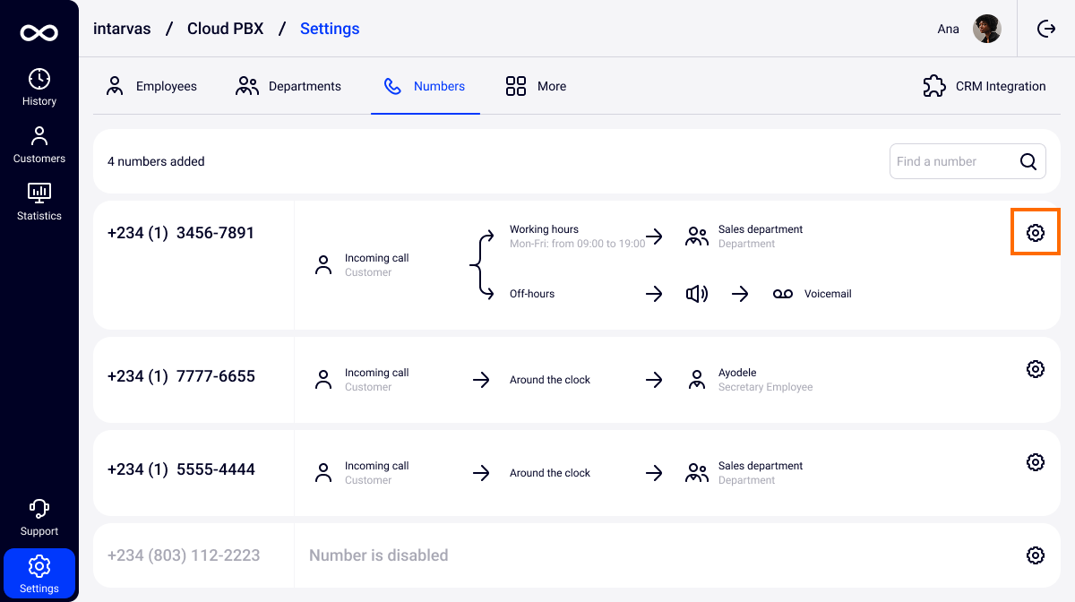Image resolution: width=1075 pixels, height=602 pixels.
Task: Go to Customers in the sidebar
Action: click(39, 144)
